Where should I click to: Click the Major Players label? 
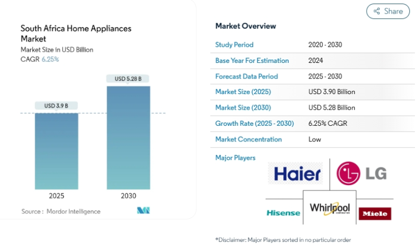[x=235, y=158]
